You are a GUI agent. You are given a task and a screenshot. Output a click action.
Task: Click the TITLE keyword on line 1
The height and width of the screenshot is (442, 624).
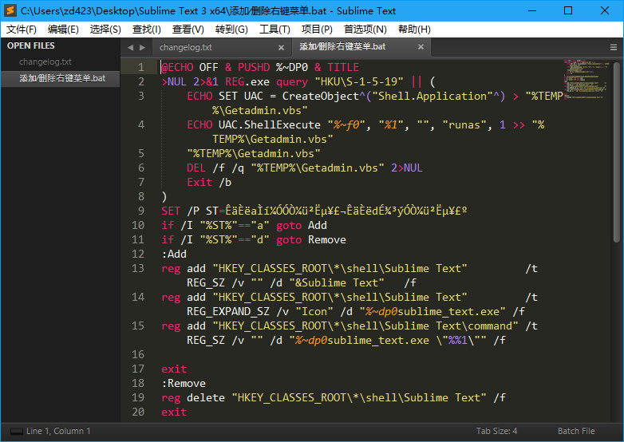coord(343,67)
